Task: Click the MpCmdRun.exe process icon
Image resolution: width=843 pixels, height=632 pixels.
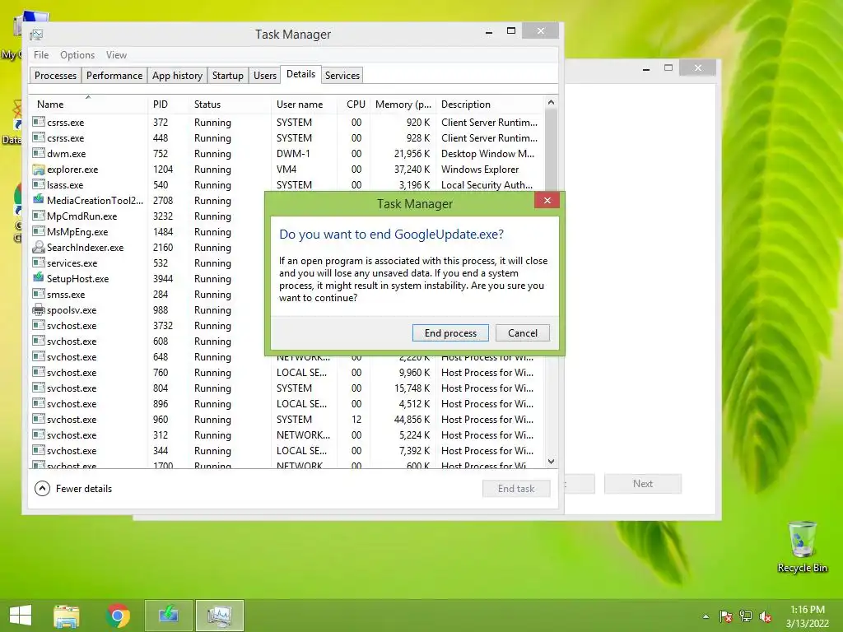Action: pos(38,216)
